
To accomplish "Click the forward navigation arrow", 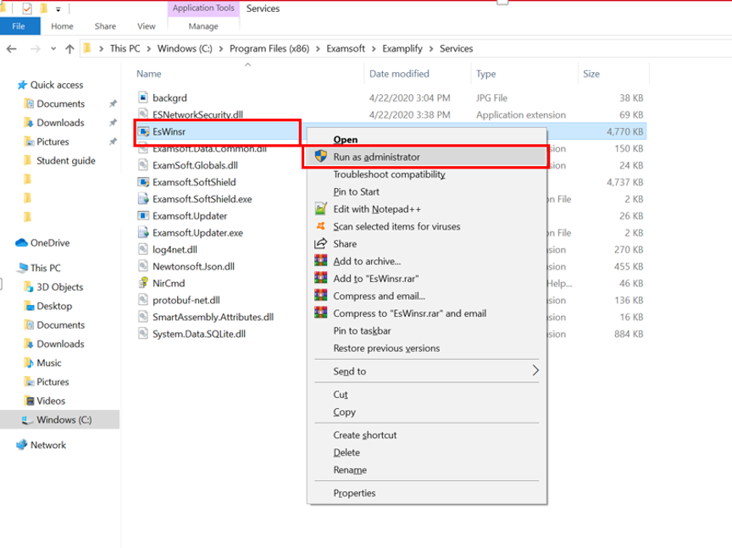I will point(35,48).
